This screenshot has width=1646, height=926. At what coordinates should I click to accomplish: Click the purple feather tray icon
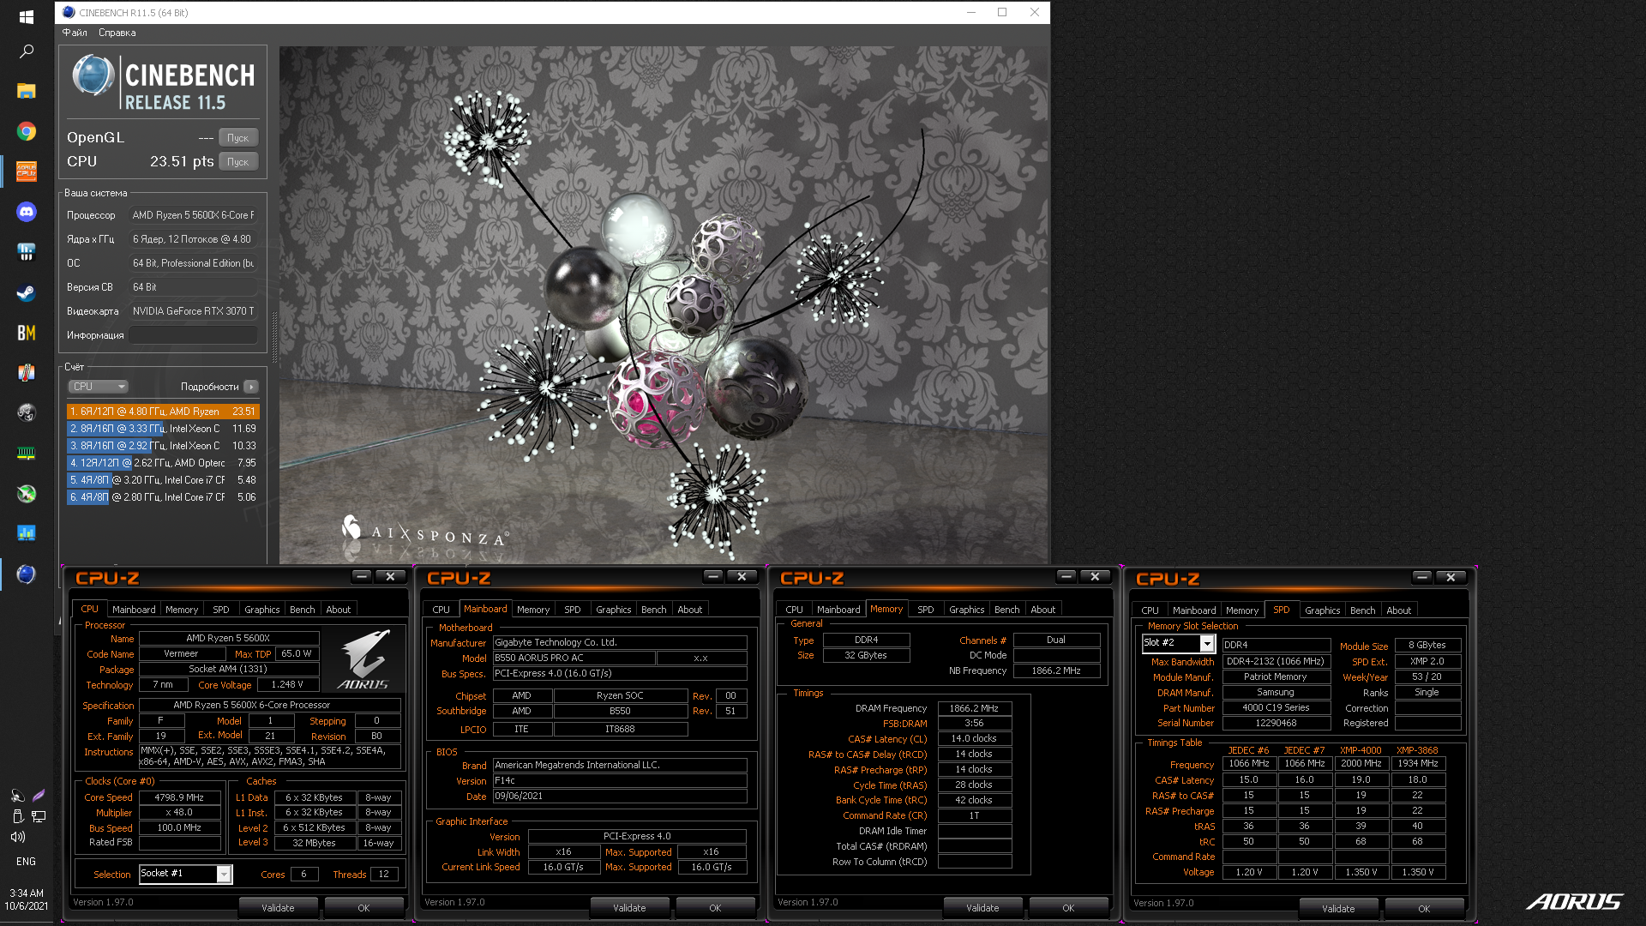[x=39, y=796]
